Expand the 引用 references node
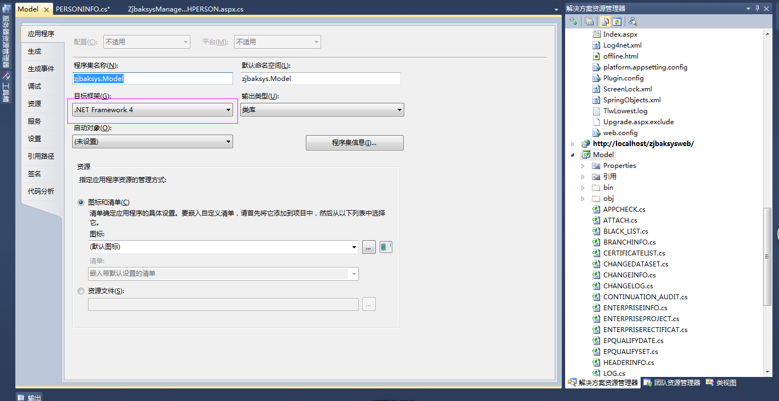Viewport: 779px width, 401px height. (583, 176)
